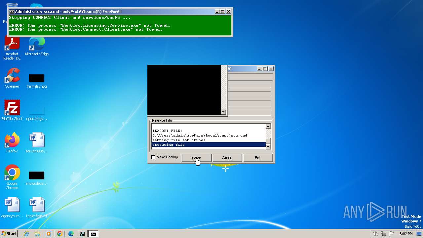Open Windows Explorer folder in taskbar
423x238 pixels.
click(x=37, y=234)
